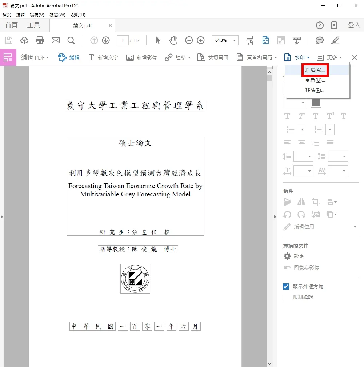Upload file to cloud icon
Viewport: 364px width, 367px height.
[x=24, y=40]
